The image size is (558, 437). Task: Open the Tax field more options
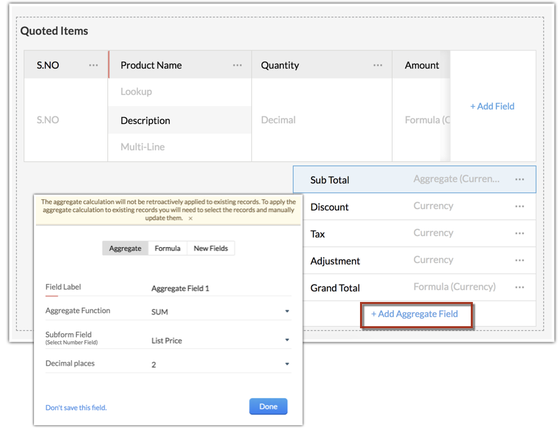[x=520, y=233]
